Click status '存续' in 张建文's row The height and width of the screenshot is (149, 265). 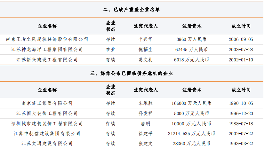pyautogui.click(x=110, y=144)
